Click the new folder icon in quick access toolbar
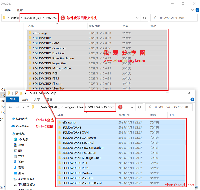 pyautogui.click(x=21, y=93)
